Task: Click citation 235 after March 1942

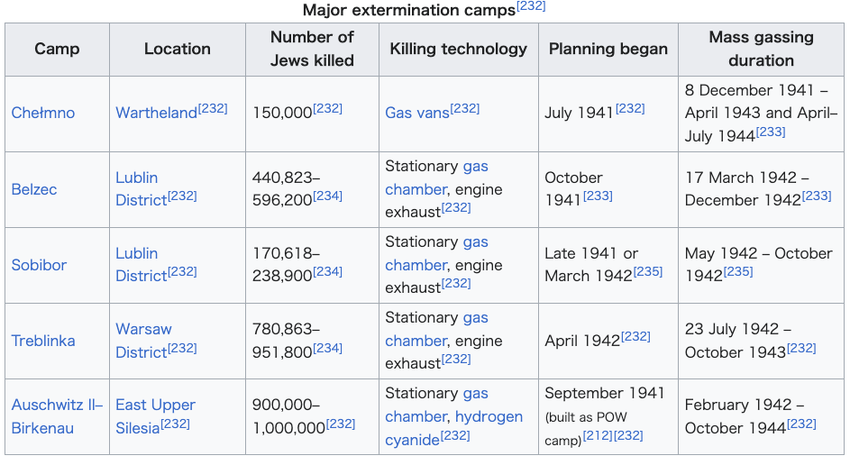Action: pos(648,271)
